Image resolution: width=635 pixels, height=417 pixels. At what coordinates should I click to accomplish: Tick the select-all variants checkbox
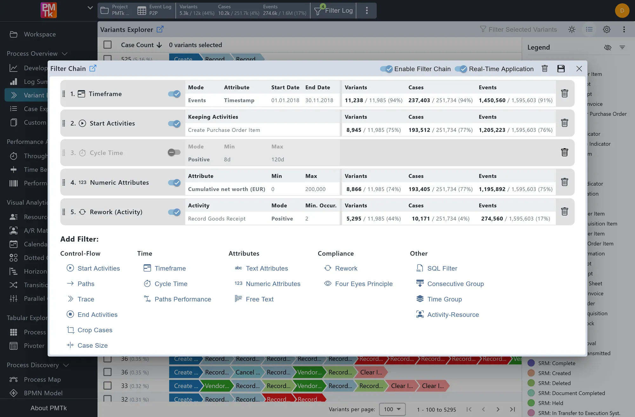coord(107,45)
